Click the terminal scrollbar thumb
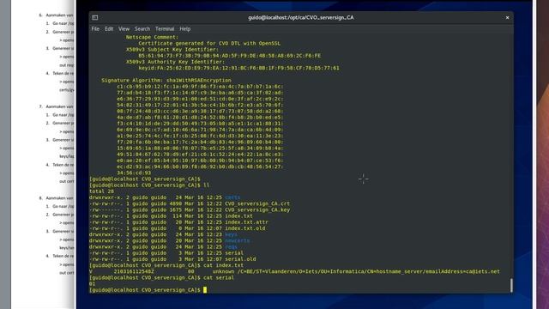The width and height of the screenshot is (549, 309). [511, 285]
